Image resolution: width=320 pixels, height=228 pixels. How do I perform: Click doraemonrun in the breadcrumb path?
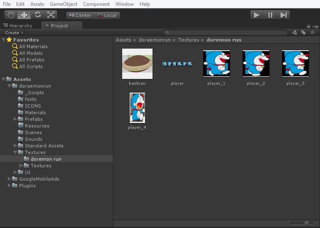click(x=155, y=40)
